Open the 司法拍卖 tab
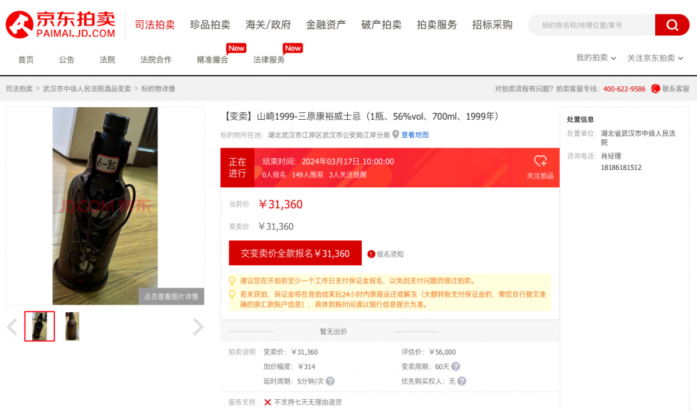Image resolution: width=697 pixels, height=411 pixels. (x=155, y=25)
